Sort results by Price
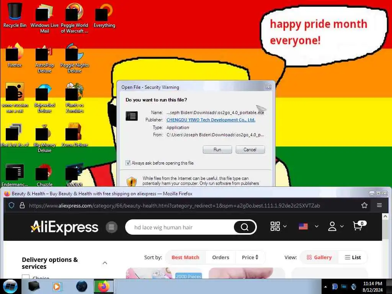 click(250, 257)
